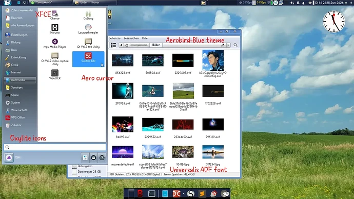Open the S circle dock icon
Screen dimensions: 354x199
pyautogui.click(x=191, y=193)
